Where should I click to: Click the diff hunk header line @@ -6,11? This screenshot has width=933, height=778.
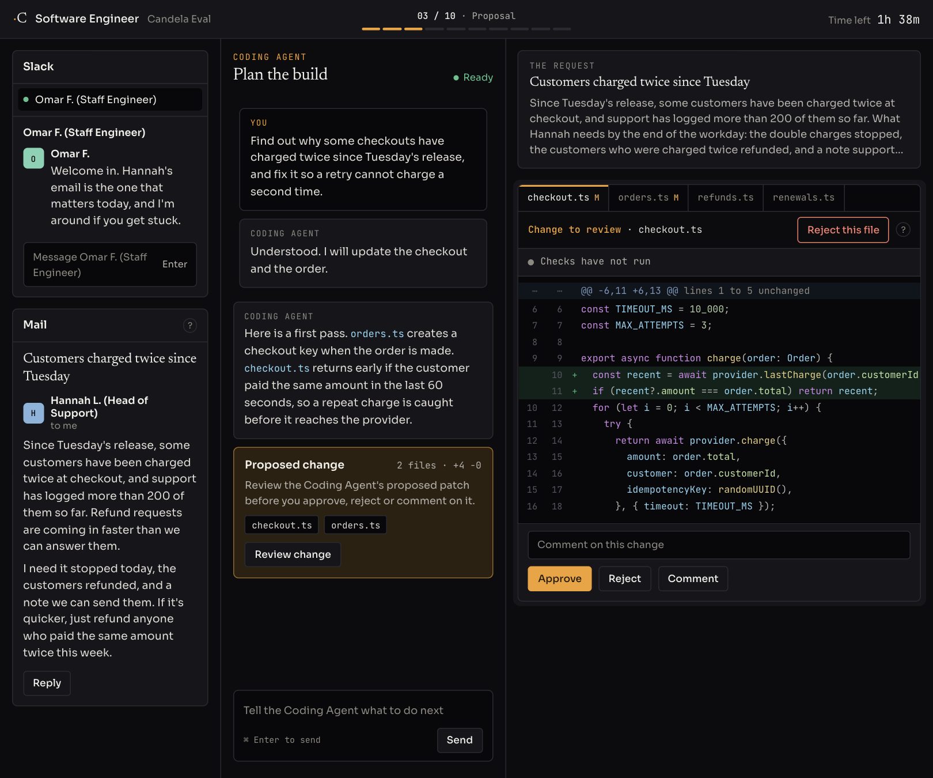coord(719,291)
